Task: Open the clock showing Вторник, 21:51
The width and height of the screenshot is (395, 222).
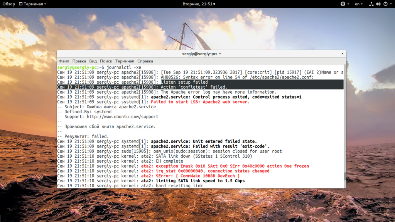Action: click(197, 4)
